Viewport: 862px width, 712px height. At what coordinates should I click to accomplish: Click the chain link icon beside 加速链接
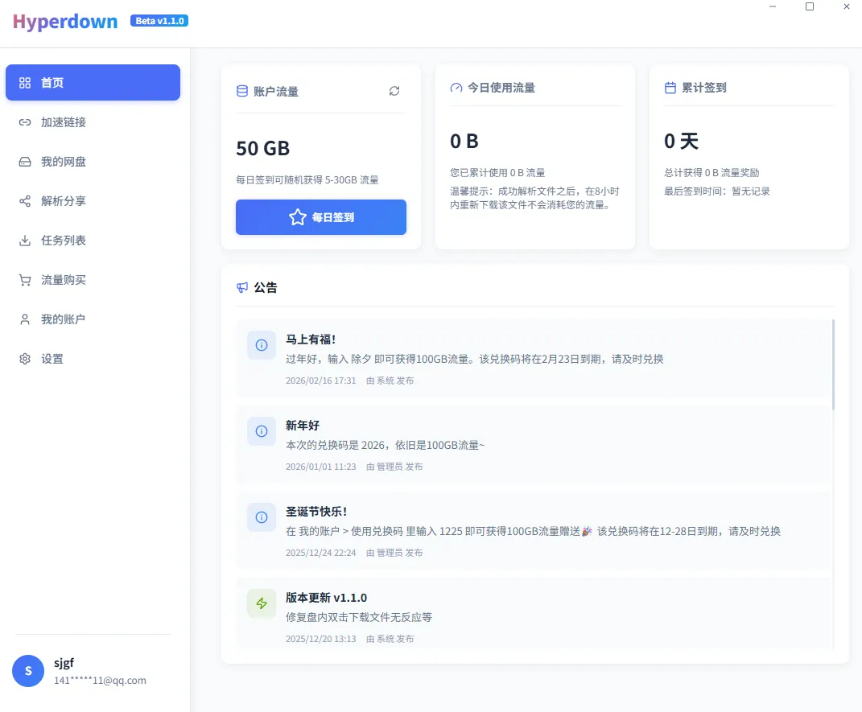pyautogui.click(x=25, y=122)
